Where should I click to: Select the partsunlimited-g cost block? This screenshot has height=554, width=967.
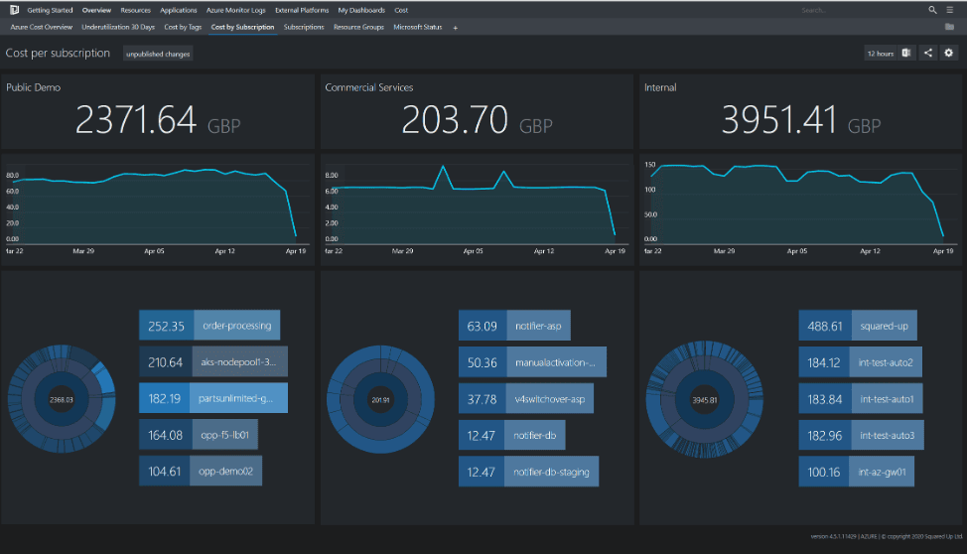click(x=212, y=398)
